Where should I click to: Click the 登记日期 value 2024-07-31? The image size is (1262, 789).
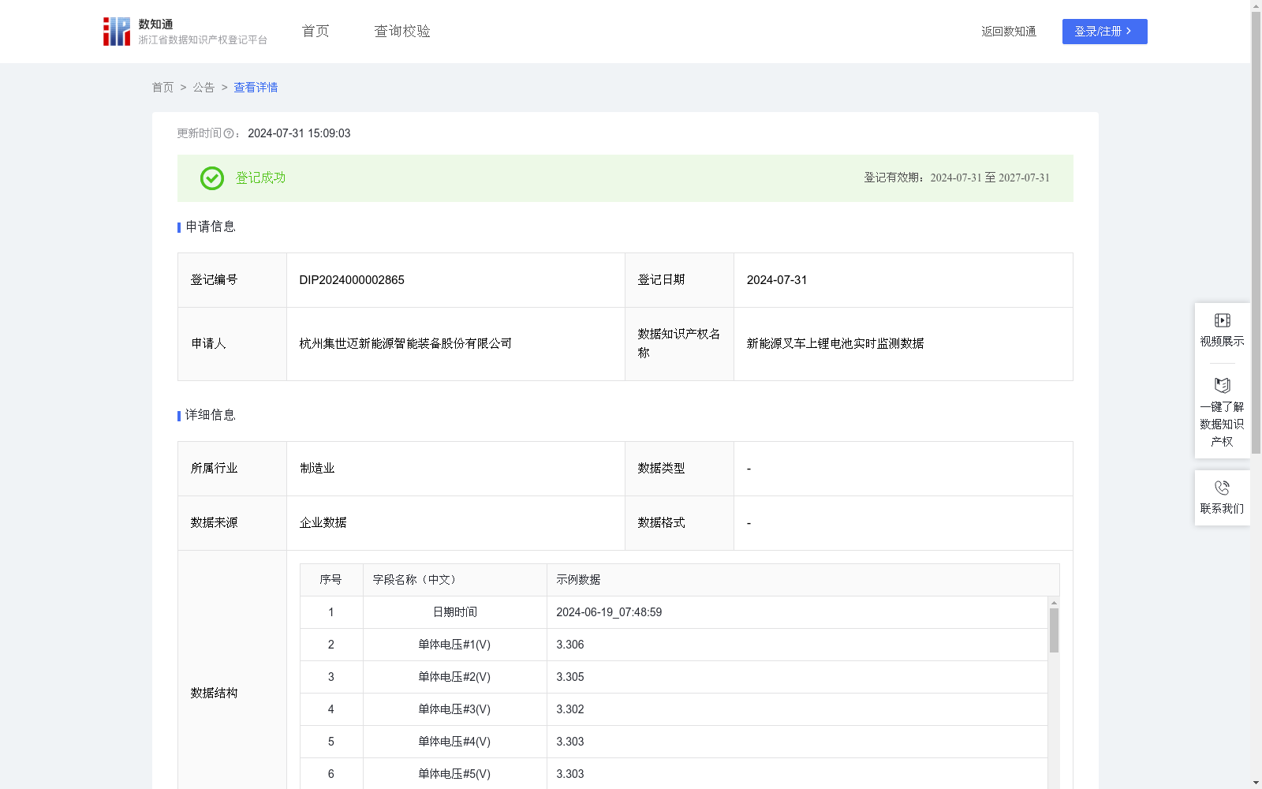[777, 280]
